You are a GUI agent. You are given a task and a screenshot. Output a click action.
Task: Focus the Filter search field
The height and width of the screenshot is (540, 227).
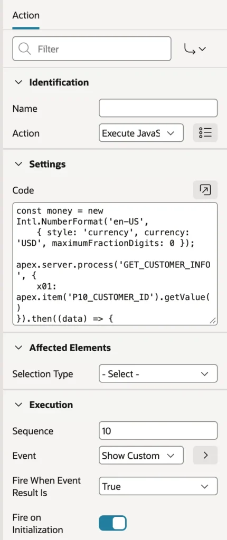[x=92, y=49]
